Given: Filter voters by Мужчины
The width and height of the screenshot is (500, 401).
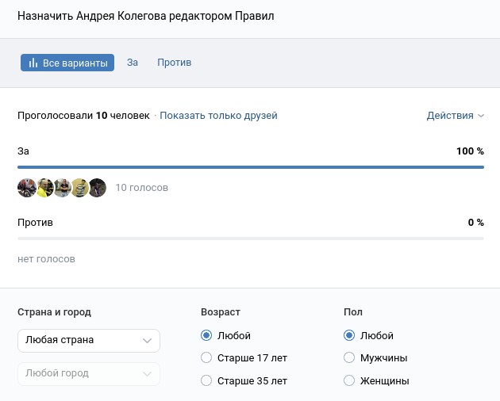Looking at the screenshot, I should pyautogui.click(x=349, y=358).
